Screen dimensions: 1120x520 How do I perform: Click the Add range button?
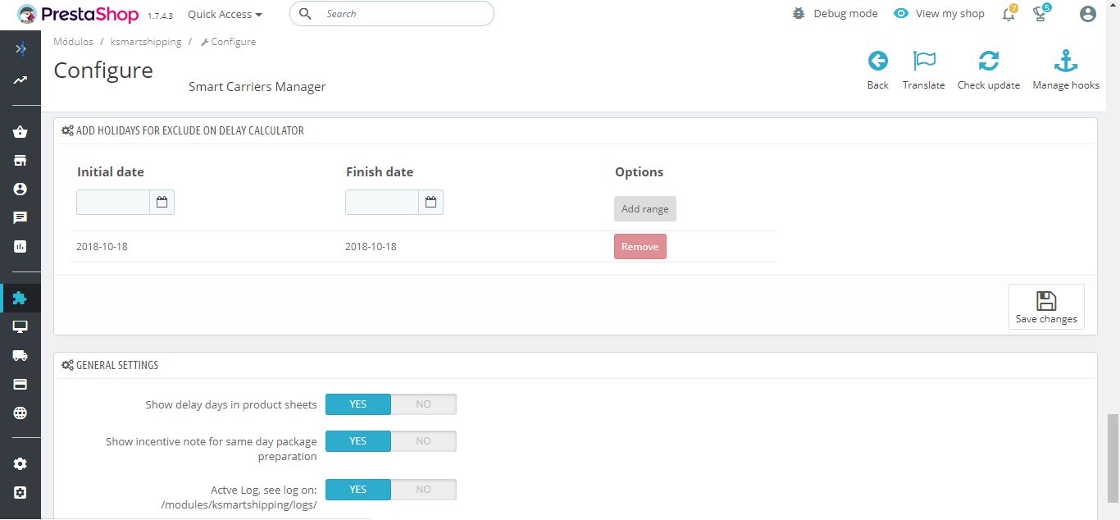tap(644, 208)
